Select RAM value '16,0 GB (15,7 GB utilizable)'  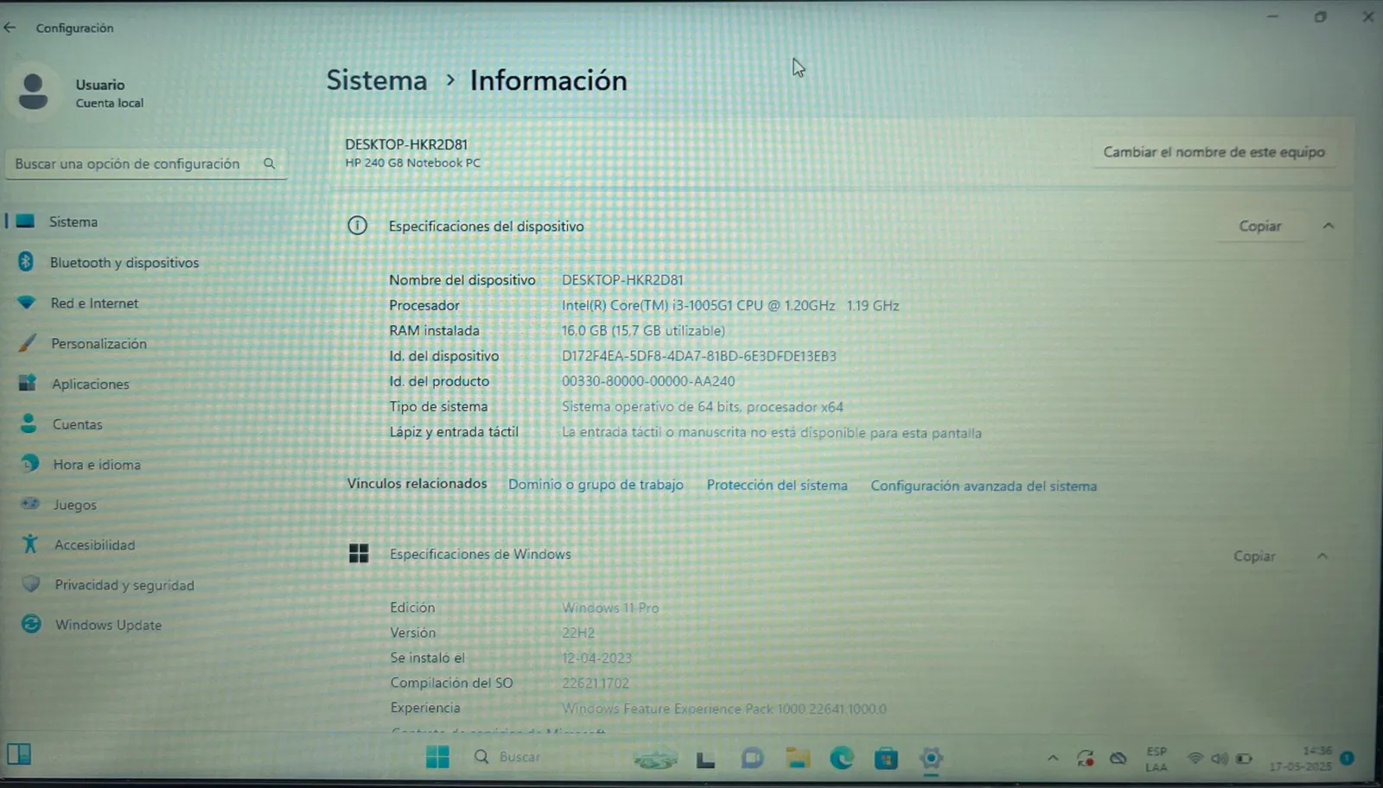tap(643, 331)
